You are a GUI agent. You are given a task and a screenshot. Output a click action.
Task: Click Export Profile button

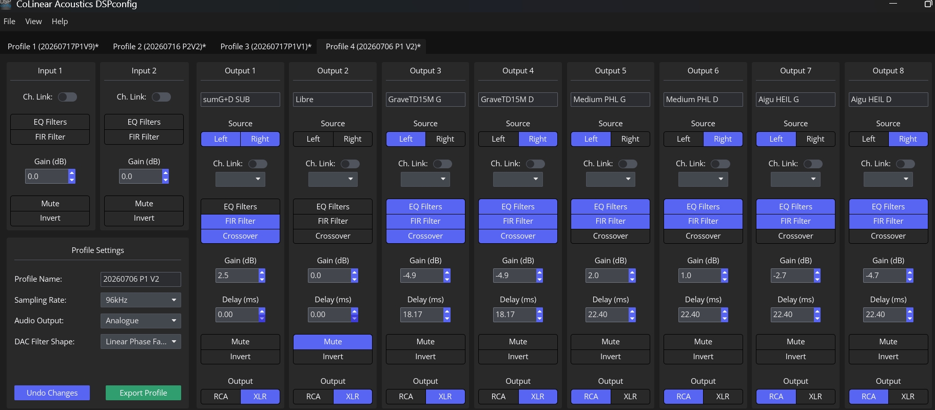(x=143, y=393)
